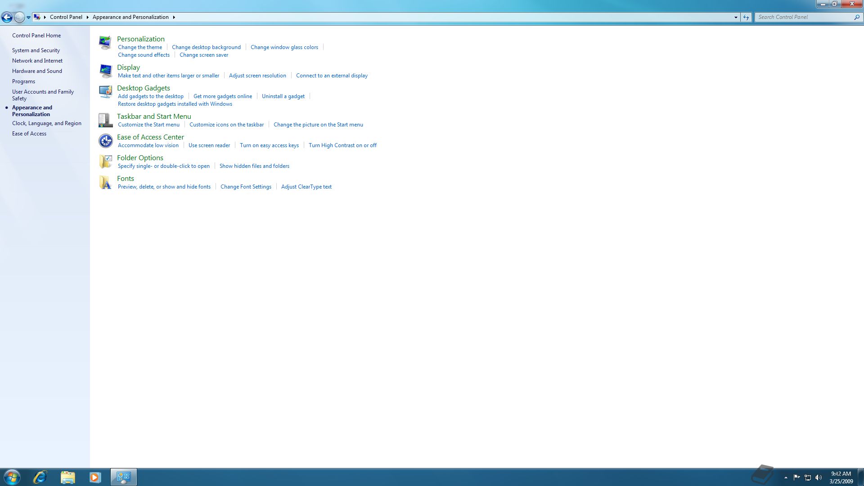Screen dimensions: 864x486
Task: Click Uninstall a gadget
Action: click(x=283, y=96)
